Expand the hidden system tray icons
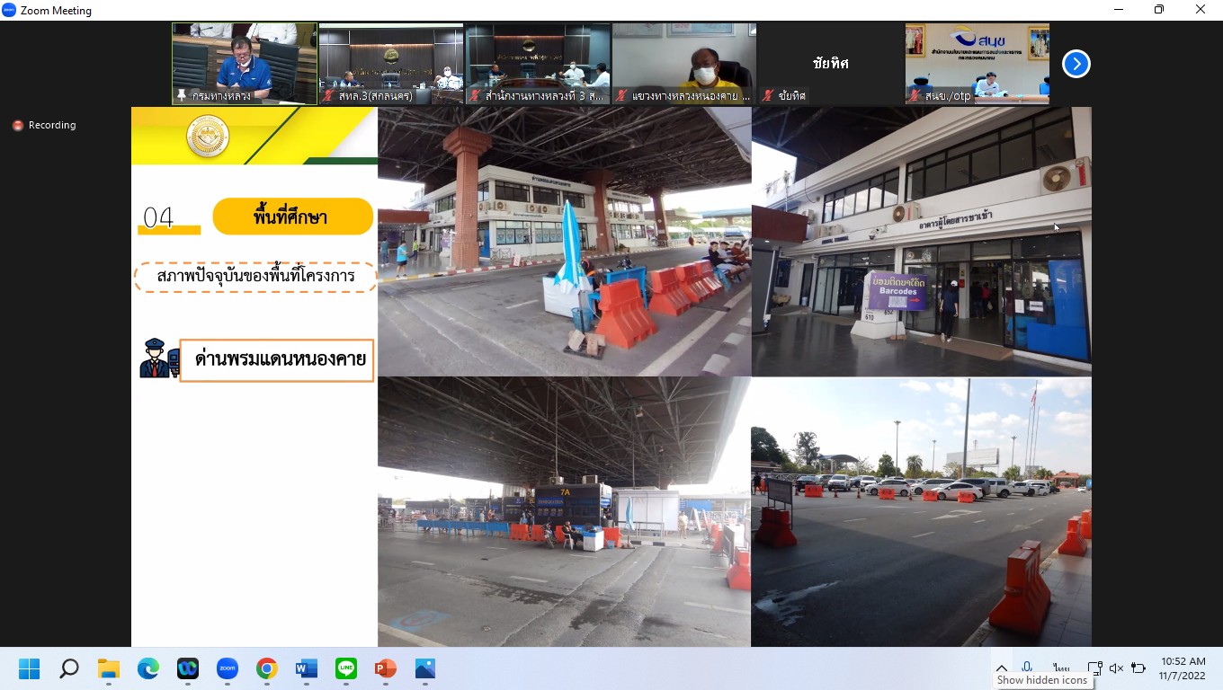This screenshot has width=1223, height=690. pyautogui.click(x=1001, y=668)
